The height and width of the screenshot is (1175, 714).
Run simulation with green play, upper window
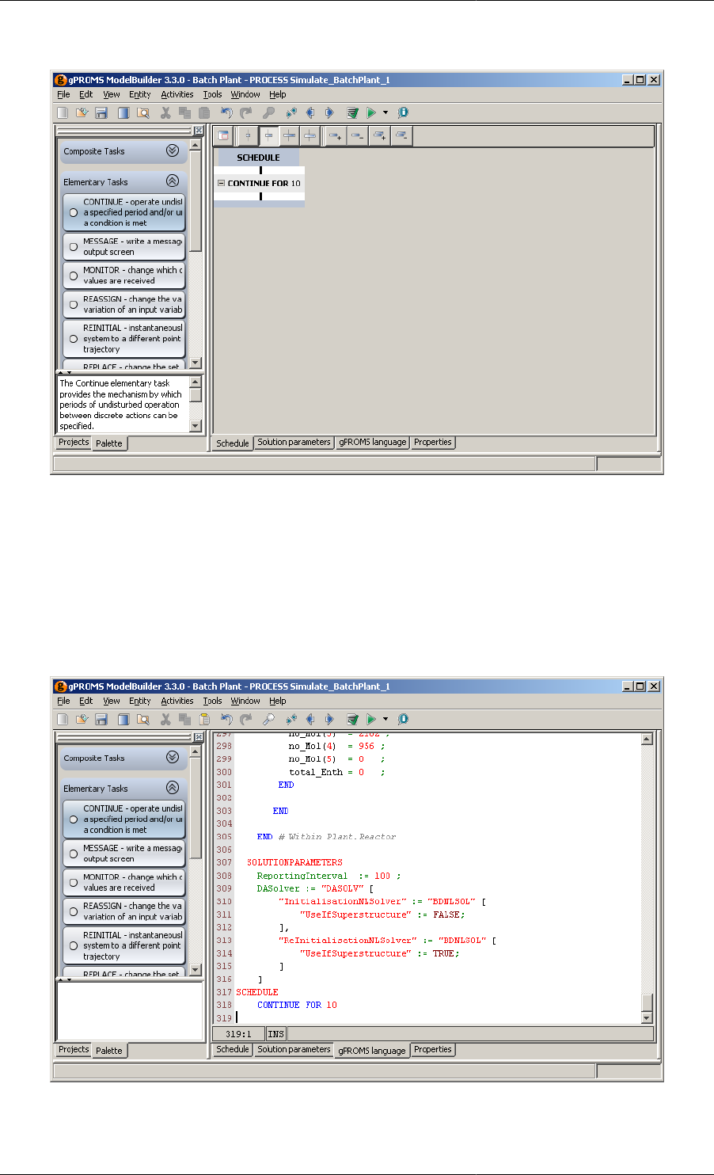pos(371,113)
